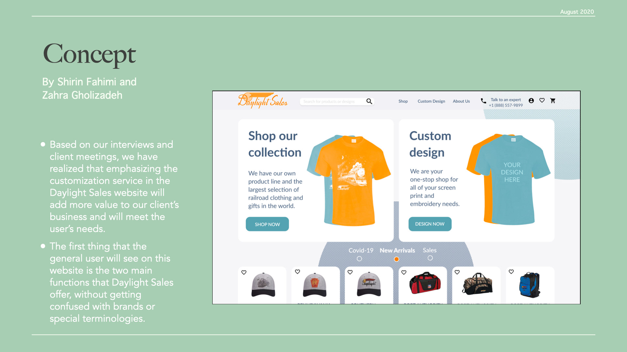This screenshot has width=627, height=352.
Task: Click the SHOP NOW button
Action: (267, 224)
